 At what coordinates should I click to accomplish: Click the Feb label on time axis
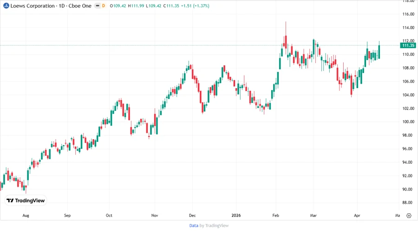click(275, 216)
